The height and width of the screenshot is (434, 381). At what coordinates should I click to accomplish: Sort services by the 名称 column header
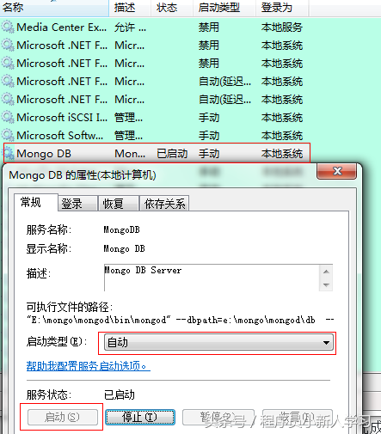pyautogui.click(x=54, y=8)
